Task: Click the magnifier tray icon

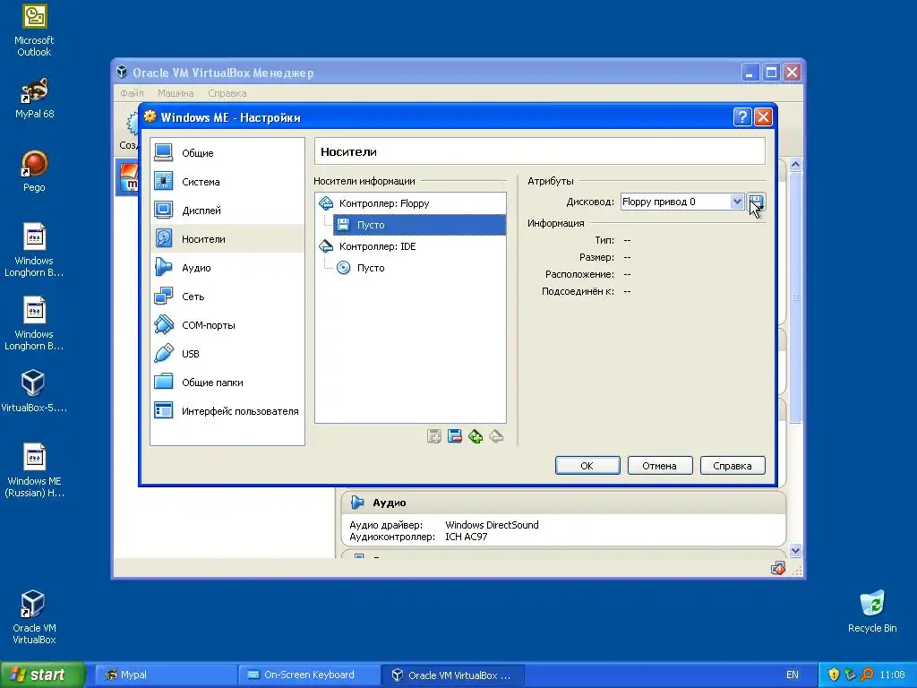Action: click(x=867, y=675)
